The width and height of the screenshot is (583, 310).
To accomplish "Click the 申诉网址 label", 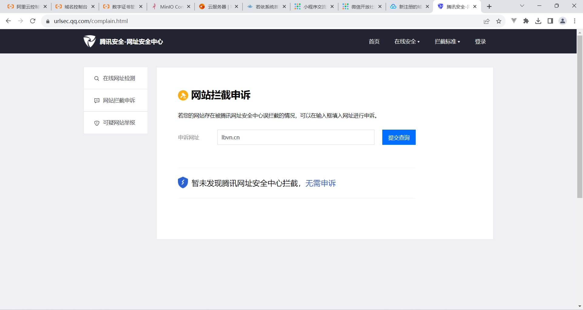I will click(189, 138).
